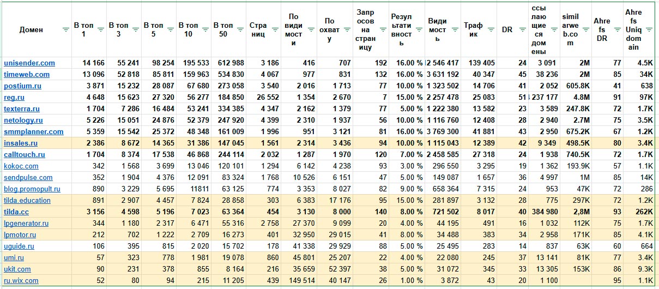The image size is (659, 289).
Task: Open the unisender.com domain link
Action: coord(29,63)
